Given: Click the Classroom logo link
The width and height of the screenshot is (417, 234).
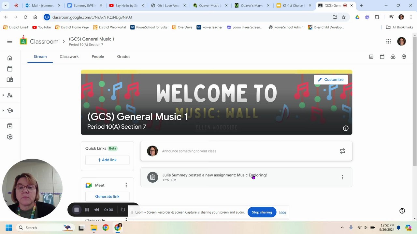Looking at the screenshot, I should pyautogui.click(x=39, y=41).
